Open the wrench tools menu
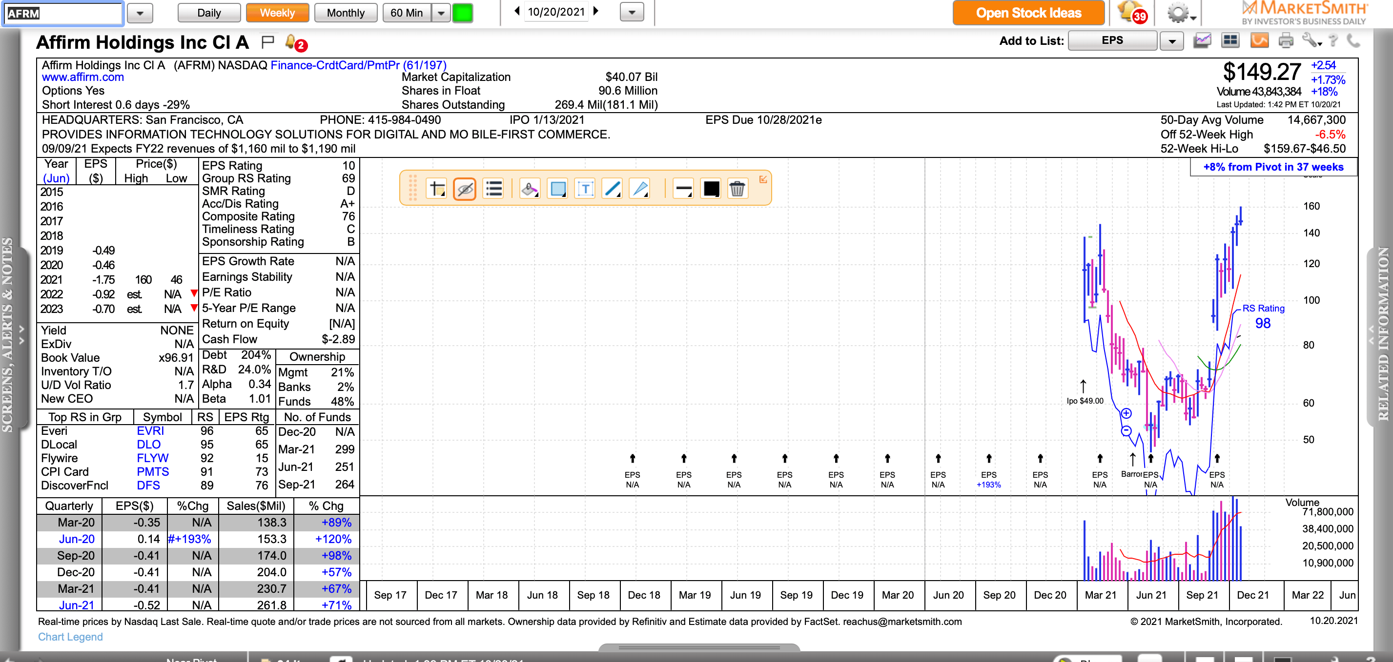Viewport: 1393px width, 662px height. [x=1311, y=40]
